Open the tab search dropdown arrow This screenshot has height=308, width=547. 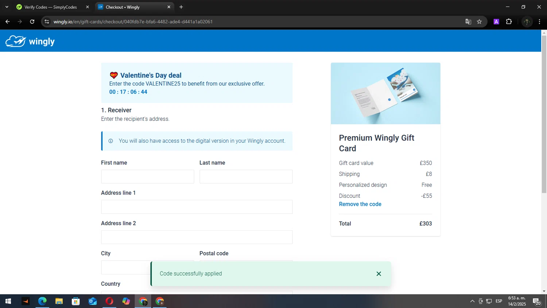(x=7, y=7)
